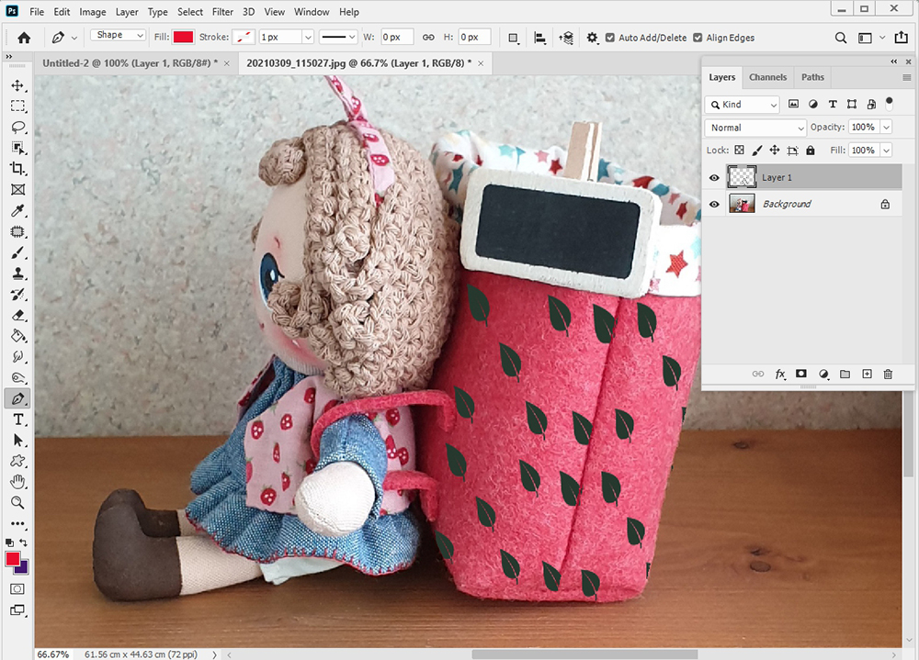Select the Custom Shape tool
The height and width of the screenshot is (660, 919).
pos(17,461)
